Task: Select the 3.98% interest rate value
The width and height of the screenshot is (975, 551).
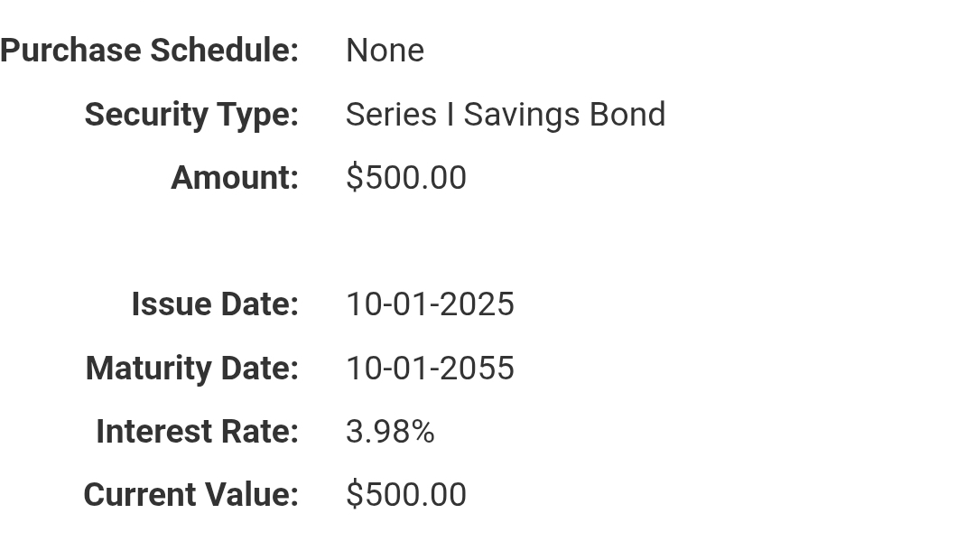Action: [390, 432]
